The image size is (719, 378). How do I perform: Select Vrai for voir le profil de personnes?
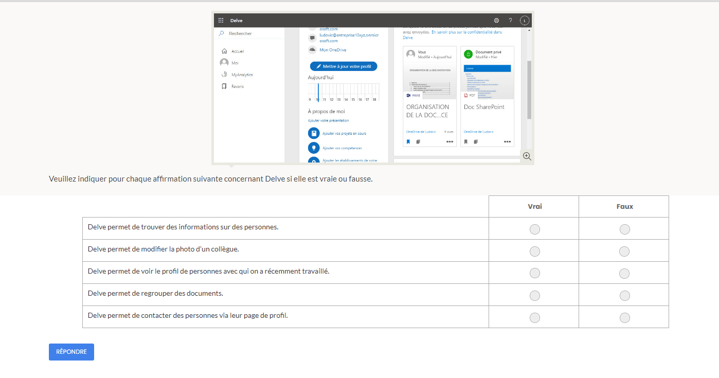[x=534, y=273]
